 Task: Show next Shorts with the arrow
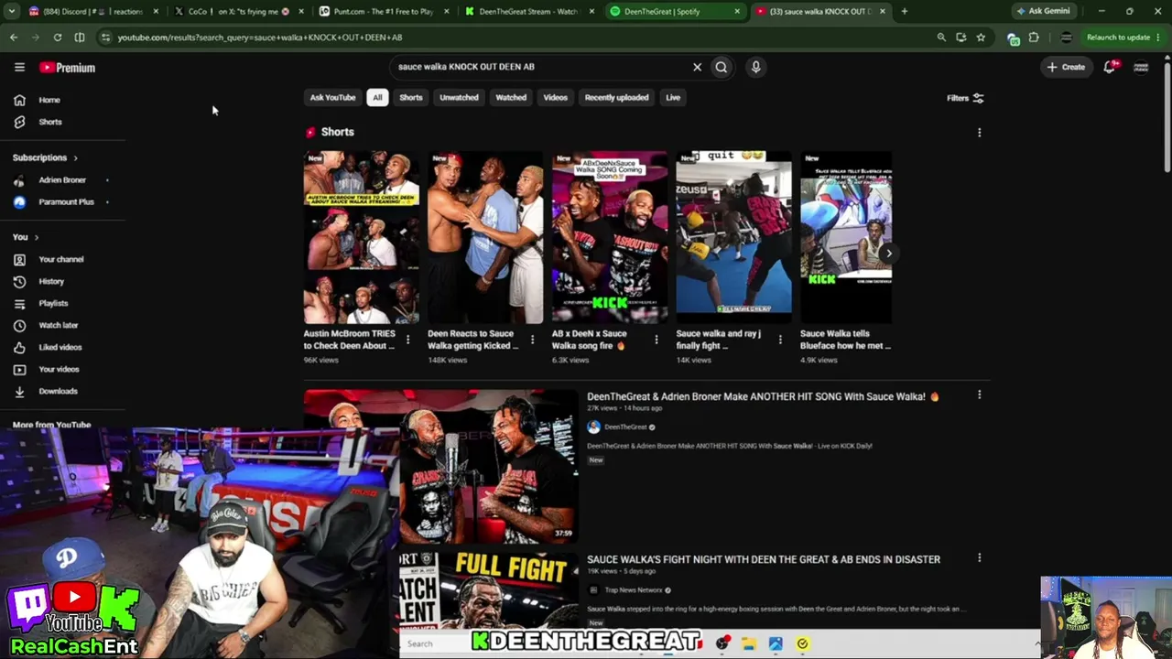point(888,254)
